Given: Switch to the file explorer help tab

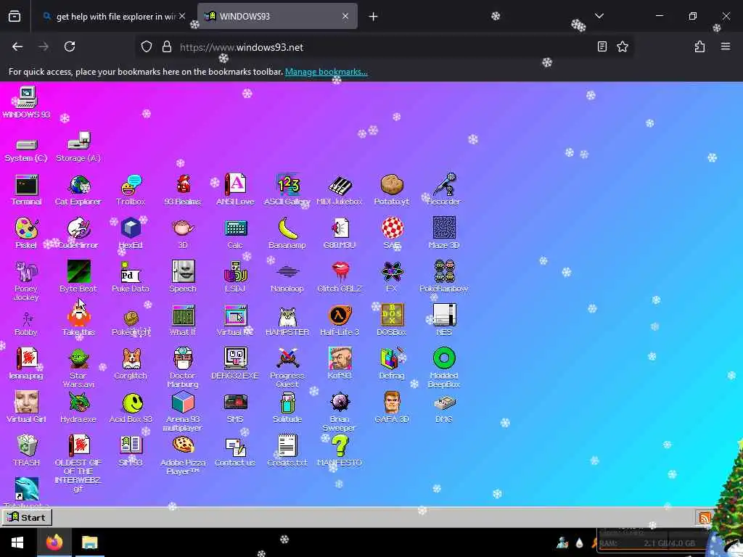Looking at the screenshot, I should pyautogui.click(x=114, y=17).
